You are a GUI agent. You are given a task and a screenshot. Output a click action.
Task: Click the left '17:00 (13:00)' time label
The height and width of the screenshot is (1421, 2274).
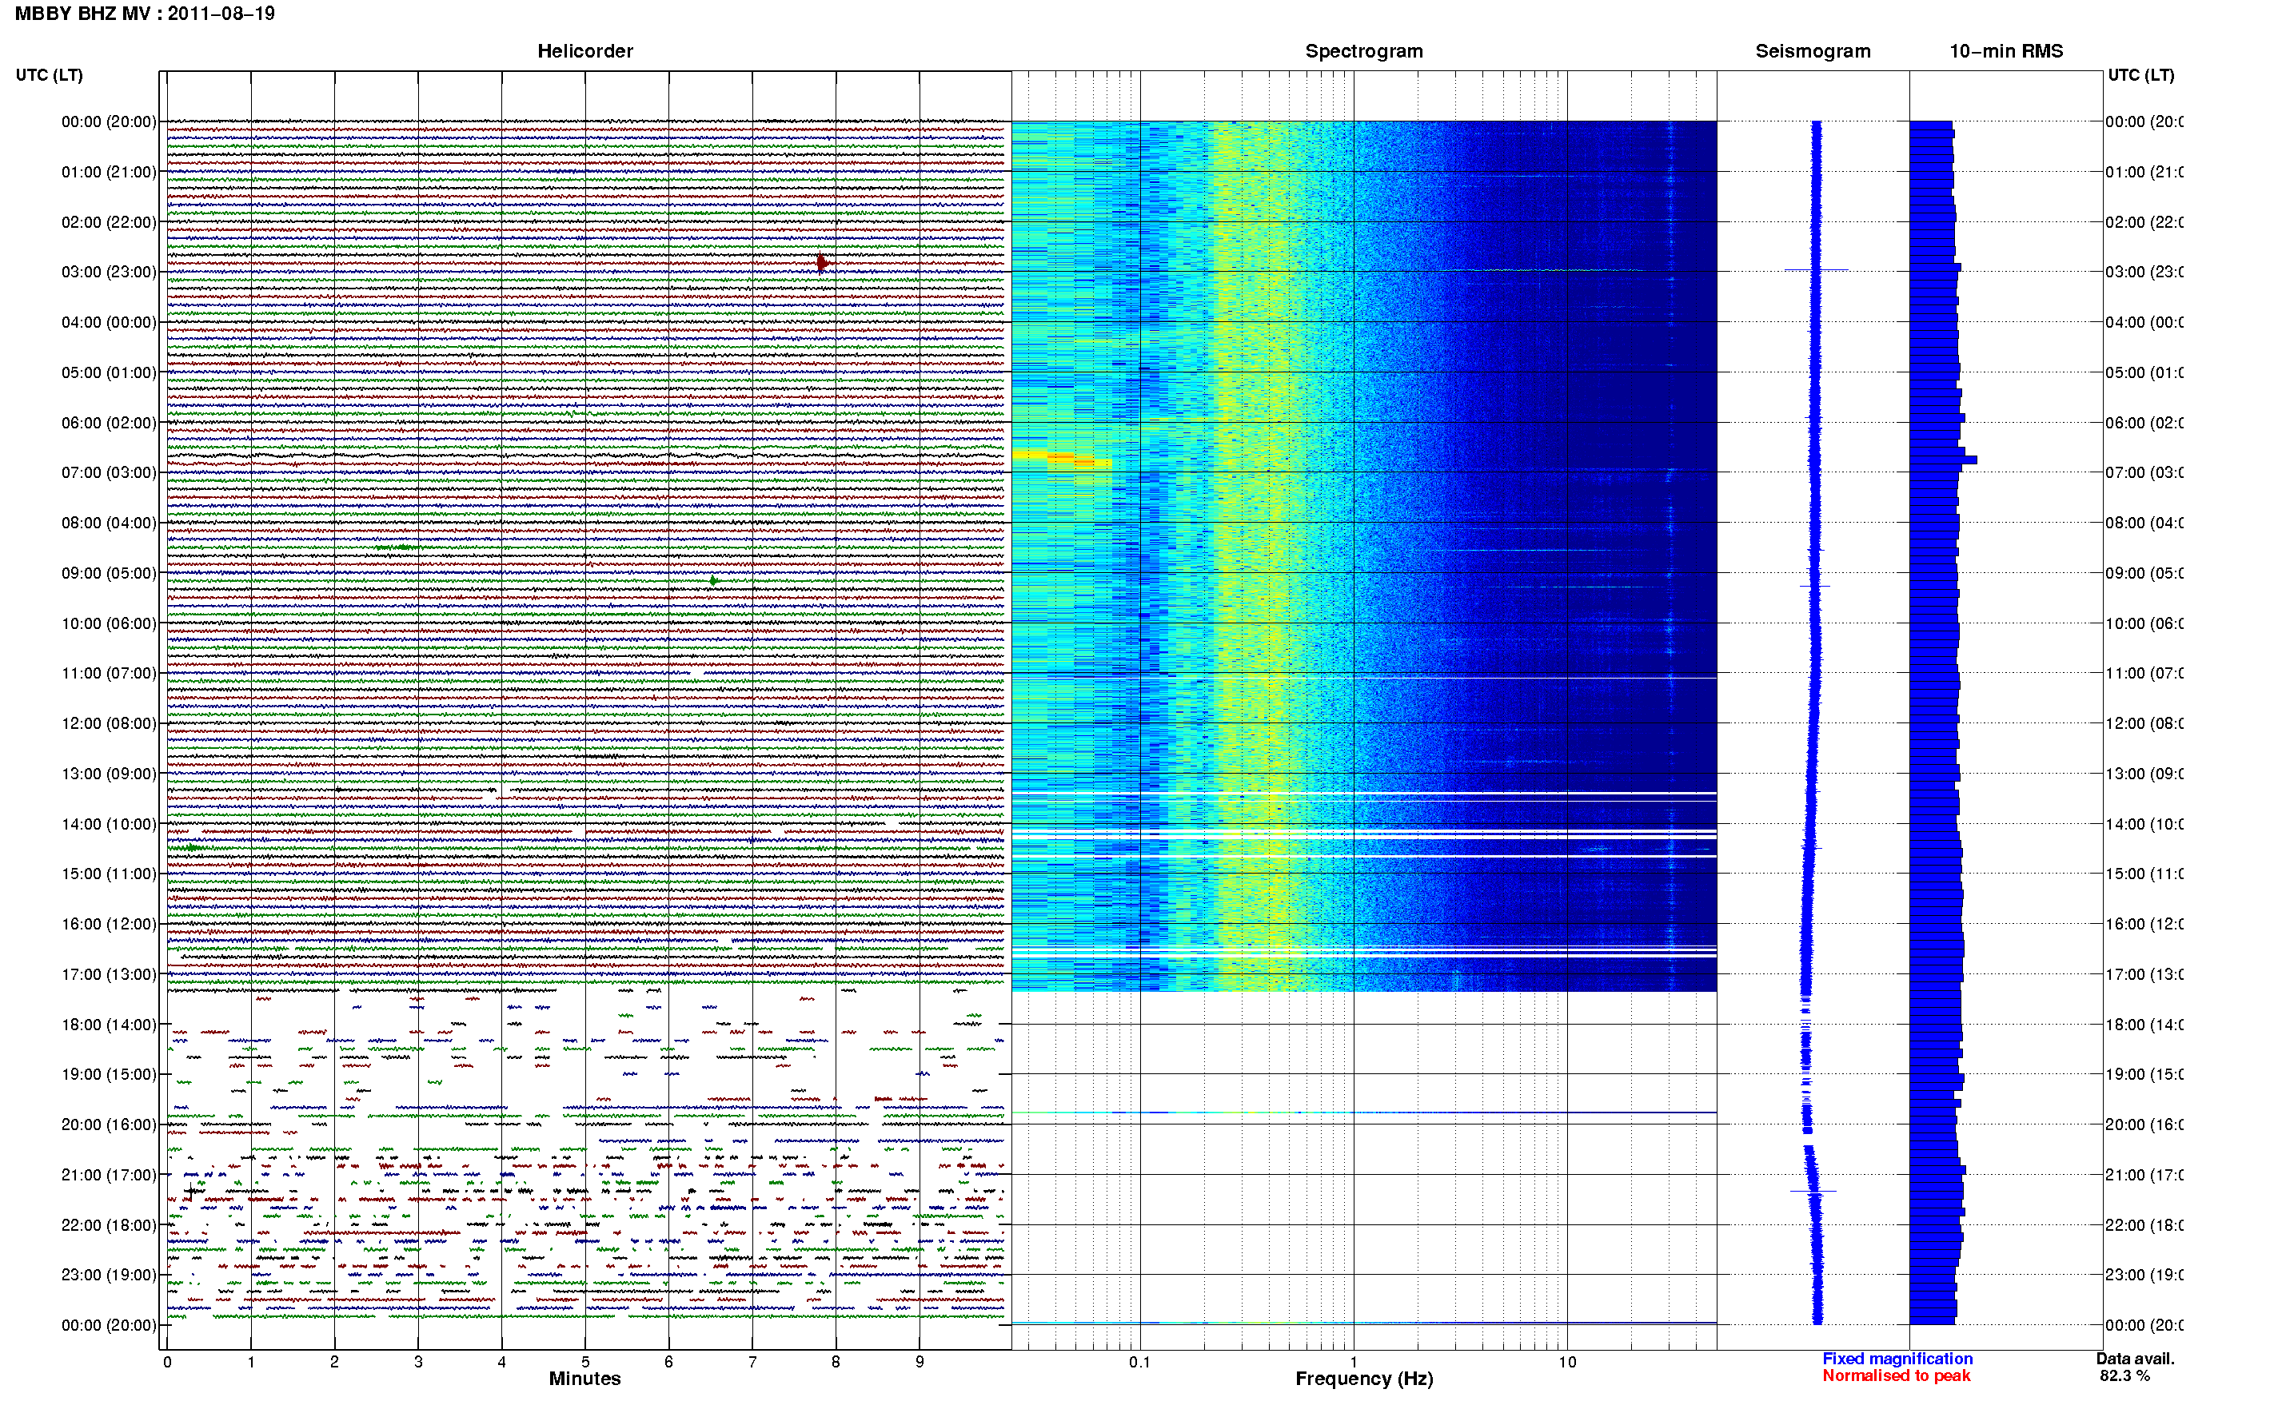[109, 974]
